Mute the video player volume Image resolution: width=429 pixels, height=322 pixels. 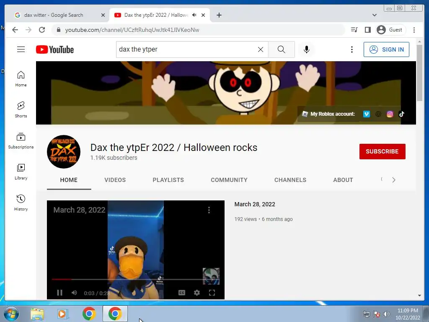click(74, 293)
